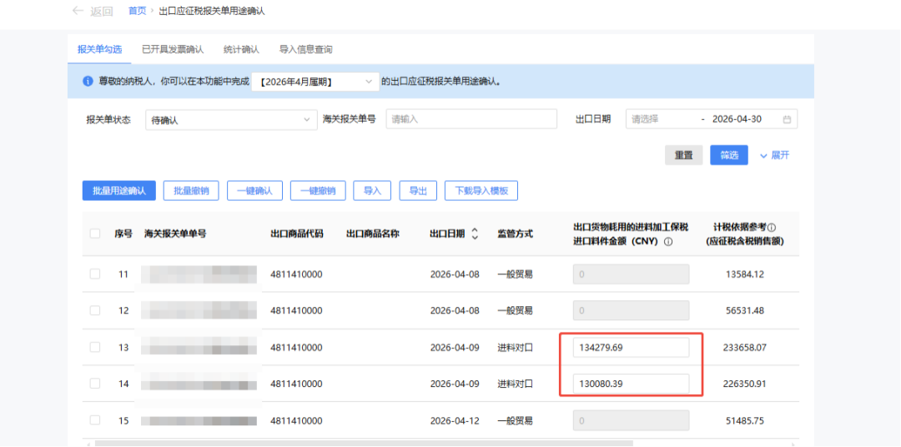
Task: Click the blue info icon in the notice banner
Action: pyautogui.click(x=88, y=82)
